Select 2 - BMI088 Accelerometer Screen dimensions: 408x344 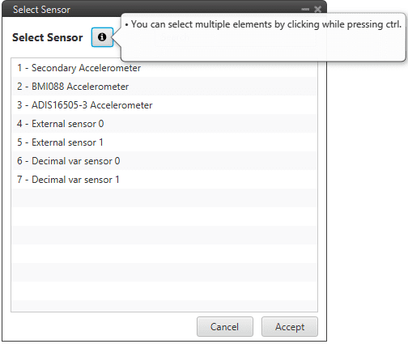164,87
